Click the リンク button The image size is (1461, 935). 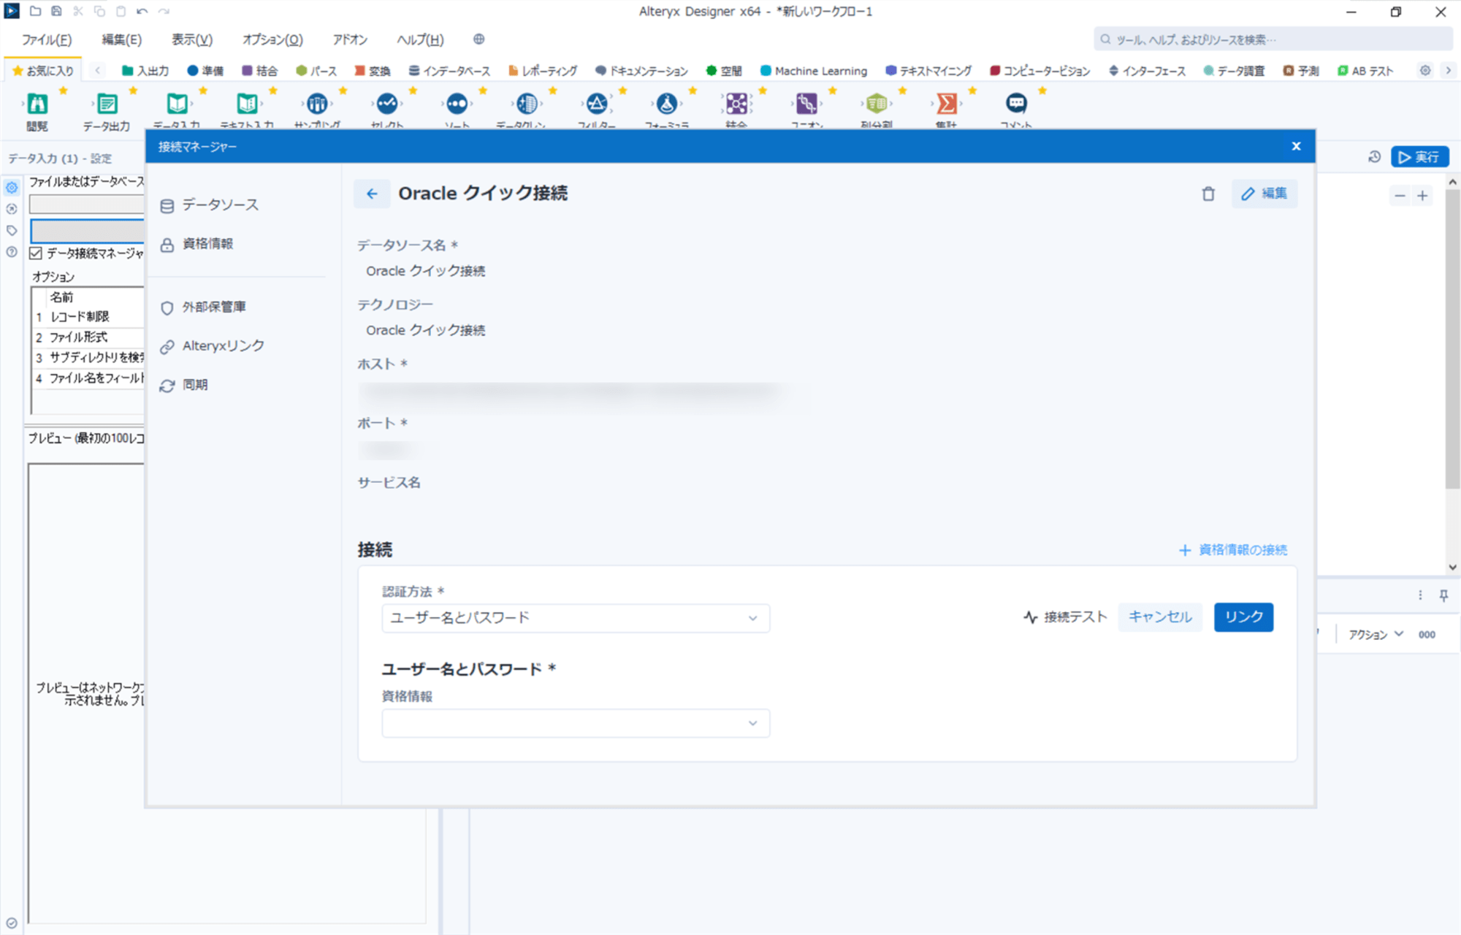(1243, 617)
